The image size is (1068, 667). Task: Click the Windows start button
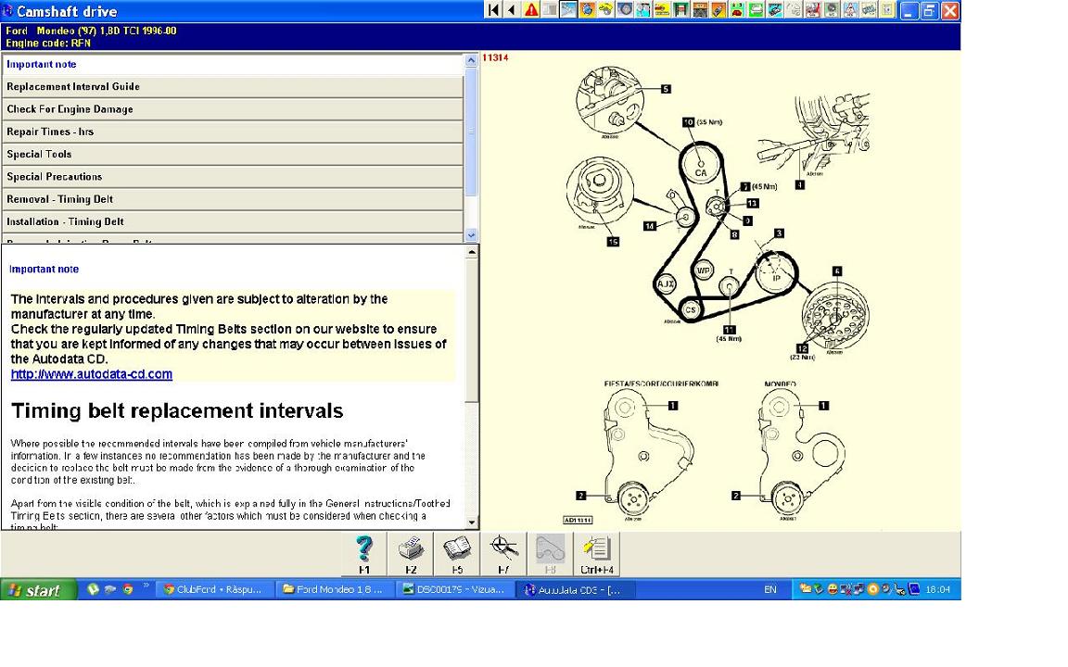37,589
